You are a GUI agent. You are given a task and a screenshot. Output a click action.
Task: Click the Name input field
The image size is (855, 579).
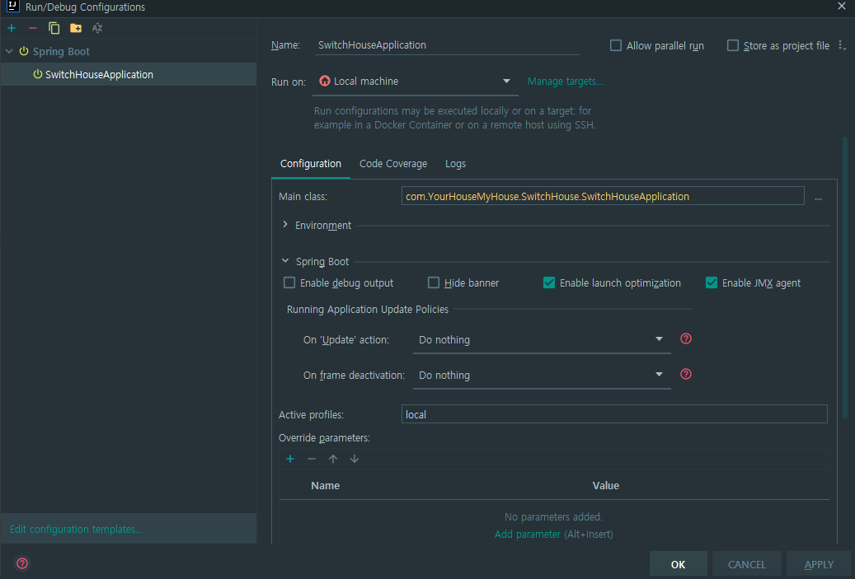tap(447, 45)
